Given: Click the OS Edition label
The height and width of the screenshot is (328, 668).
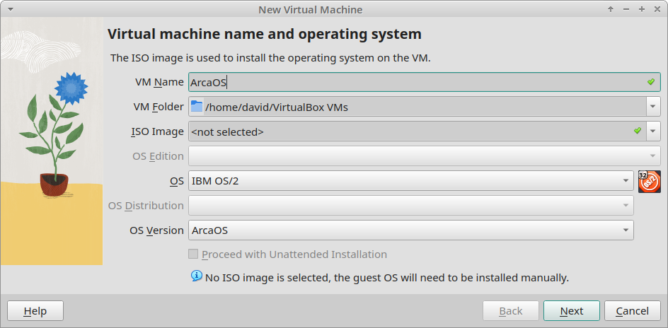Looking at the screenshot, I should point(158,156).
